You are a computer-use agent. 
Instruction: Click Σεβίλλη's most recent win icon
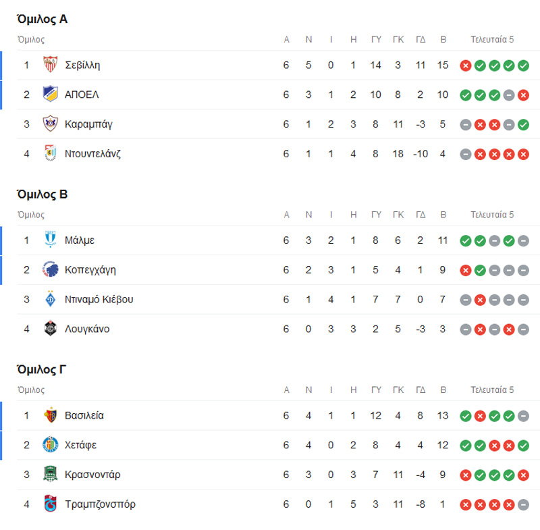[523, 65]
